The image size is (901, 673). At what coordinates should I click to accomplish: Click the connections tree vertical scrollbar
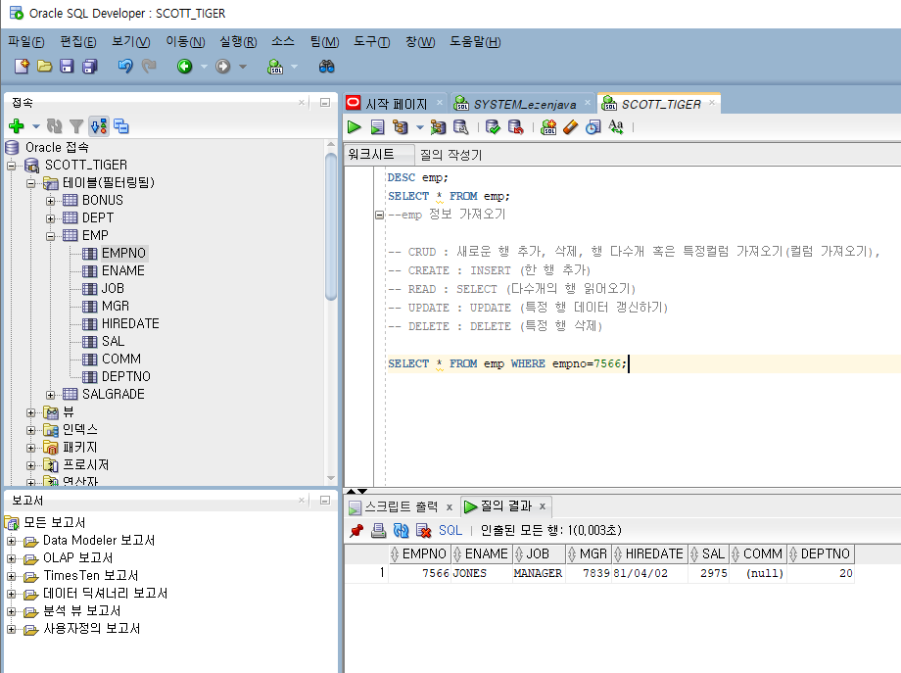tap(331, 226)
